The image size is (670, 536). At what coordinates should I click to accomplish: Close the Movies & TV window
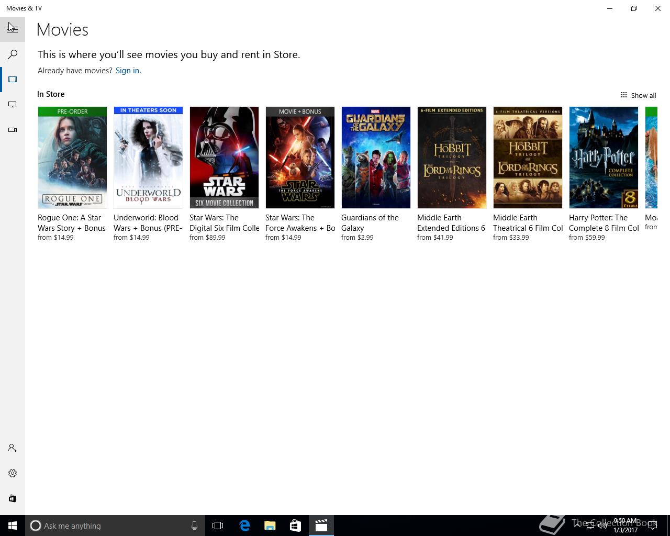pyautogui.click(x=658, y=8)
